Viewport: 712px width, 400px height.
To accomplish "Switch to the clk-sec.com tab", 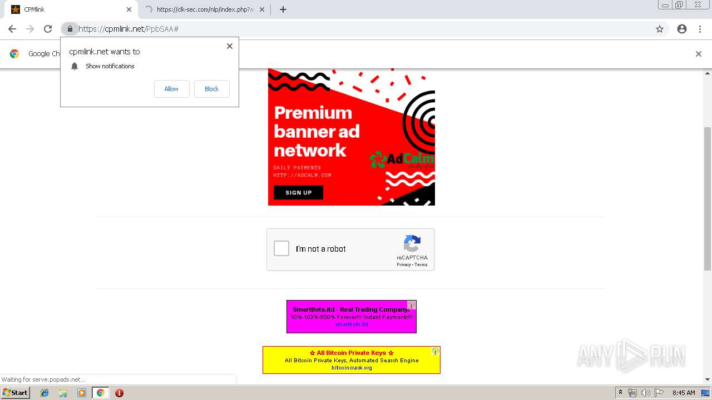I will pos(205,9).
